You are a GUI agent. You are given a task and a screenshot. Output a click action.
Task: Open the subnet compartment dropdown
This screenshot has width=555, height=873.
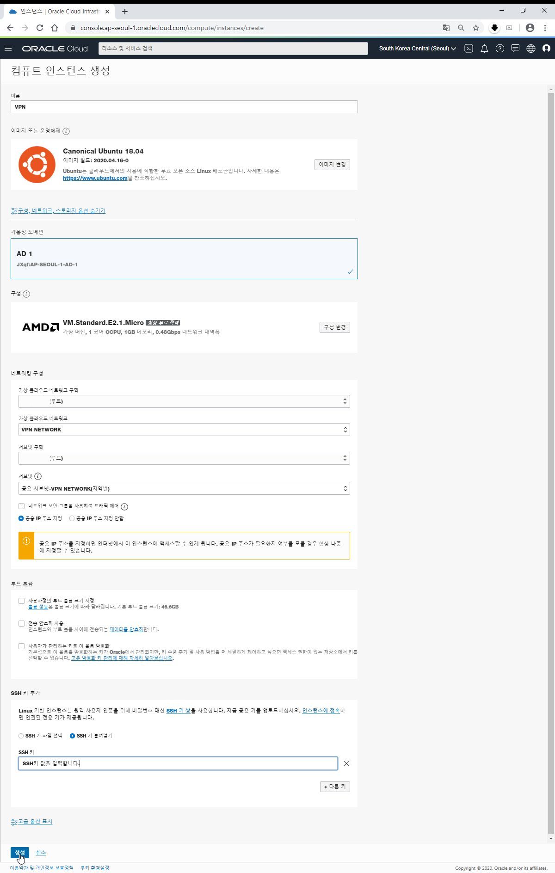point(184,458)
